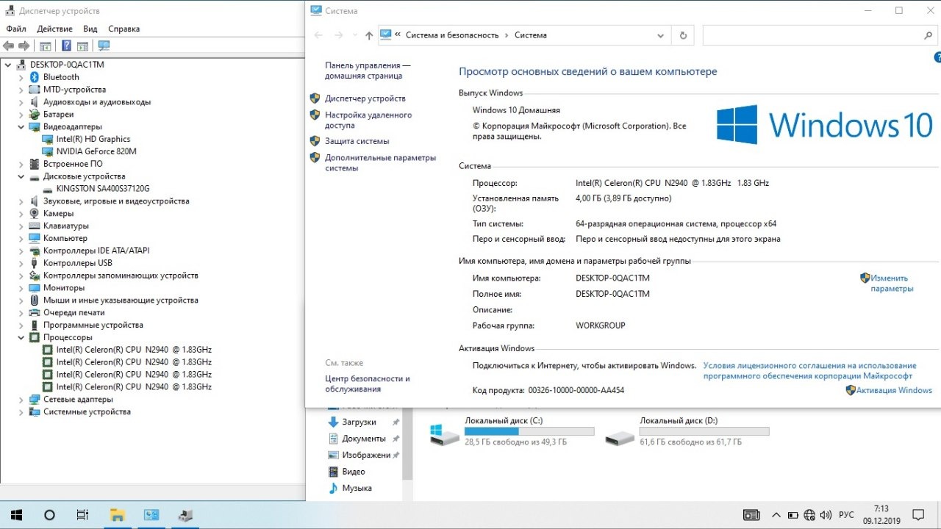Open help in the System window

937,57
